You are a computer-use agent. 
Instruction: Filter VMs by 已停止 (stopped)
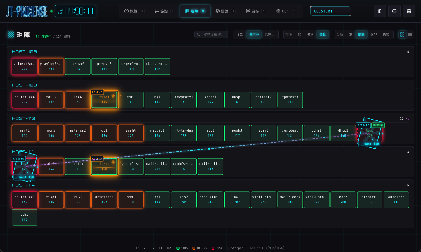click(x=269, y=34)
